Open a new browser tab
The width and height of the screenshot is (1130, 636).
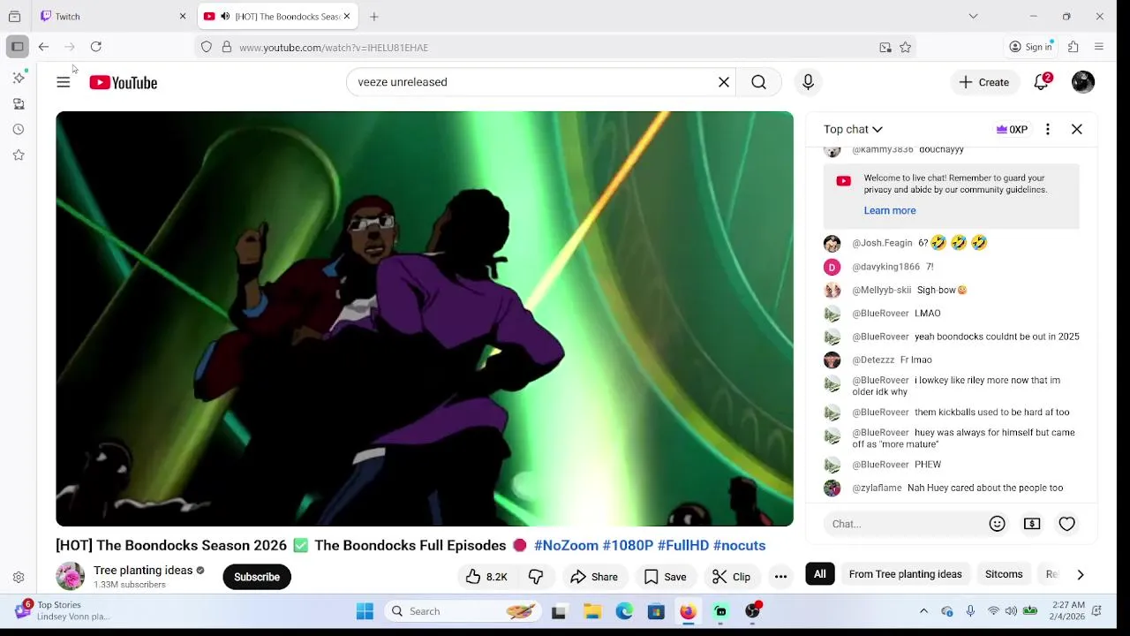374,16
